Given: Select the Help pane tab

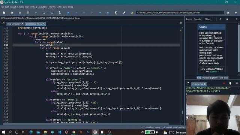Looking at the screenshot, I should [199, 78].
